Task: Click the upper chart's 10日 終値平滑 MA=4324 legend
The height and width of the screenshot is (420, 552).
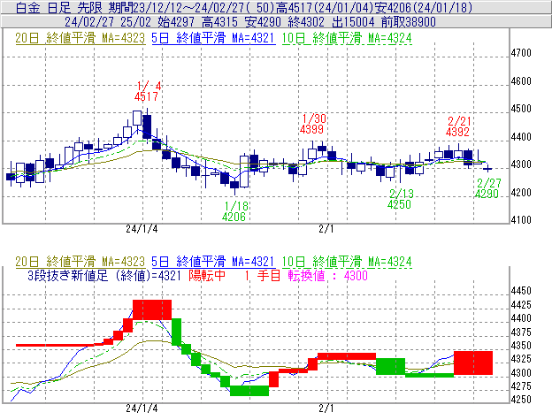Action: click(x=347, y=38)
